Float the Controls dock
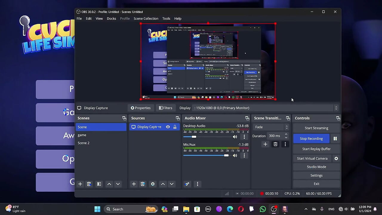The image size is (382, 215). point(338,118)
